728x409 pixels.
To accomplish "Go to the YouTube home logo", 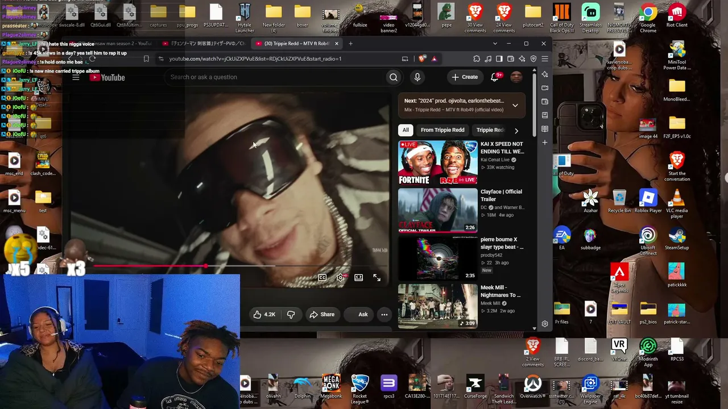I will click(x=107, y=77).
